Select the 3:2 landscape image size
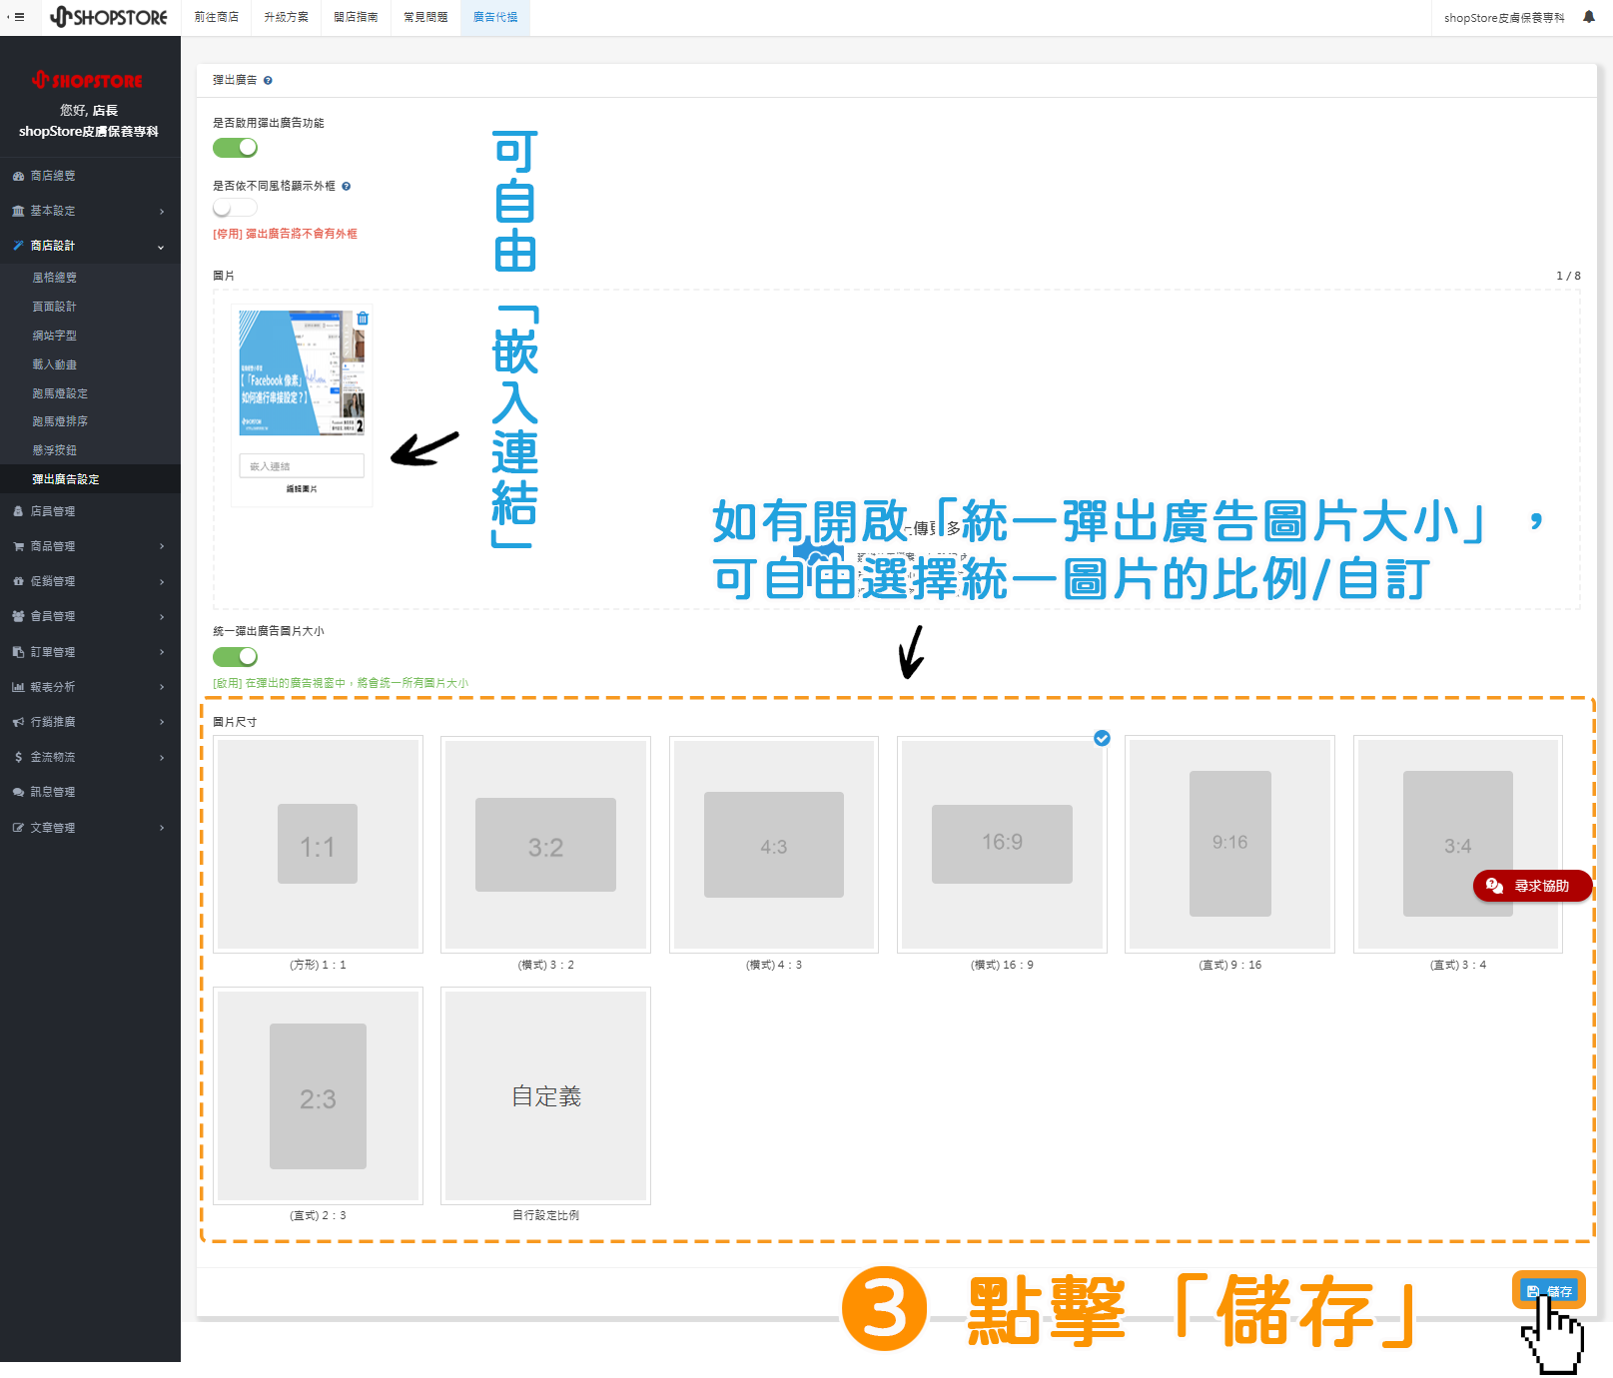Viewport: 1613px width, 1378px height. coord(545,844)
